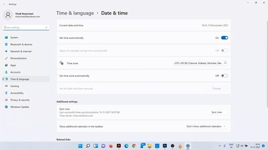Click the Settings gear taskbar icon
Screen dimensions: 268x150
[x=188, y=146]
